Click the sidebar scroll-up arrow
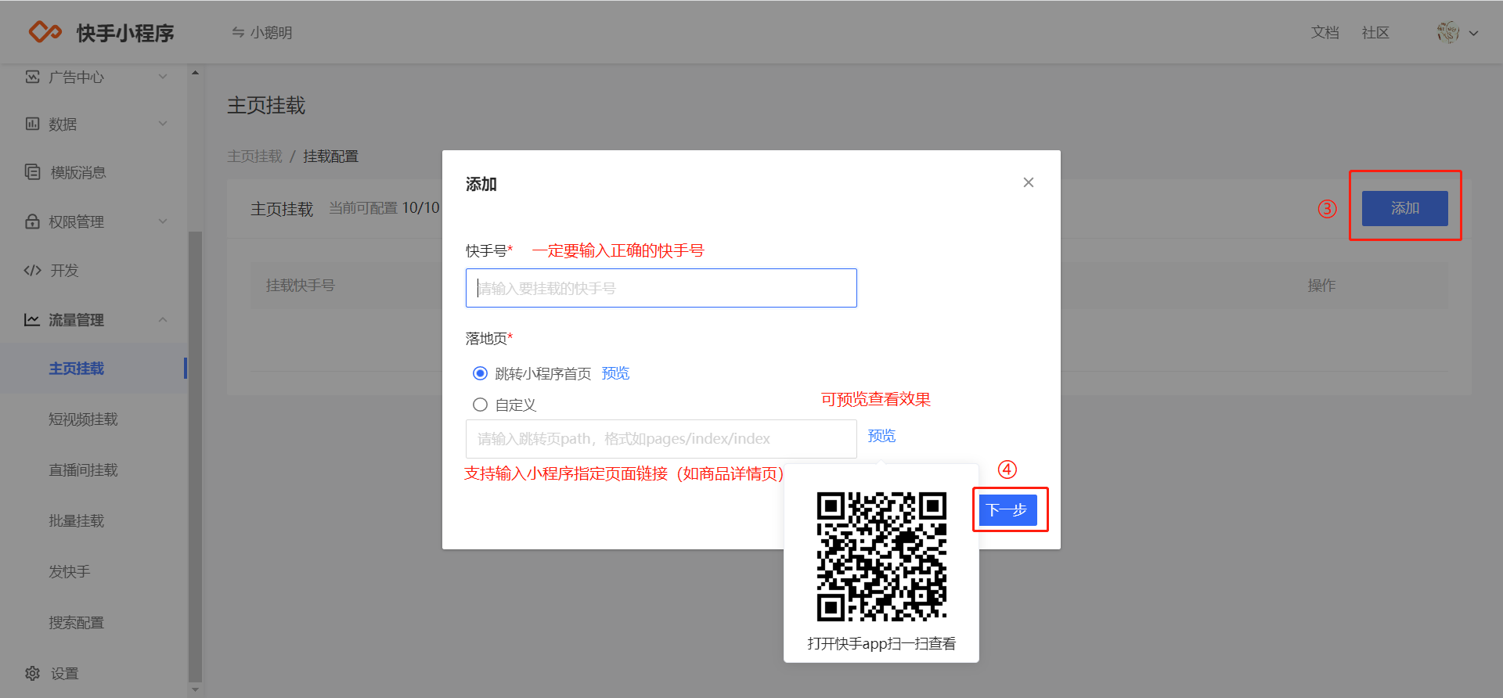 [x=195, y=73]
